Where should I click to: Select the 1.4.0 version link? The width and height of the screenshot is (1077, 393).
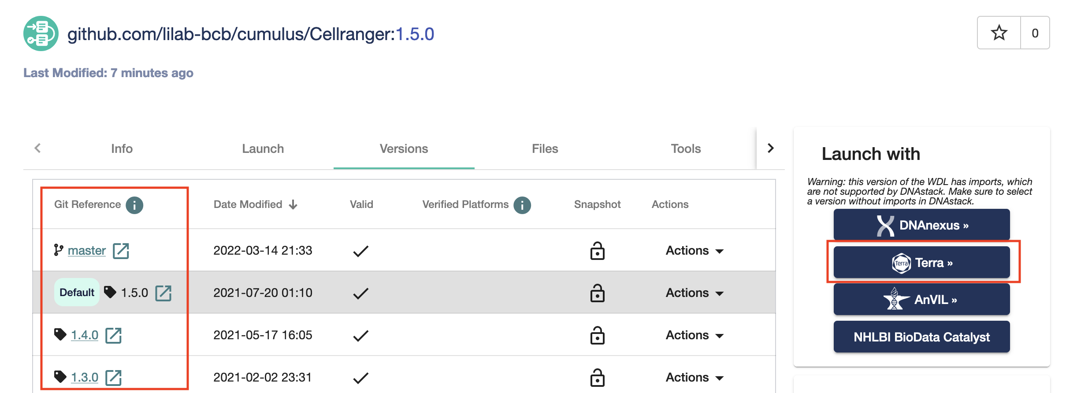coord(85,335)
